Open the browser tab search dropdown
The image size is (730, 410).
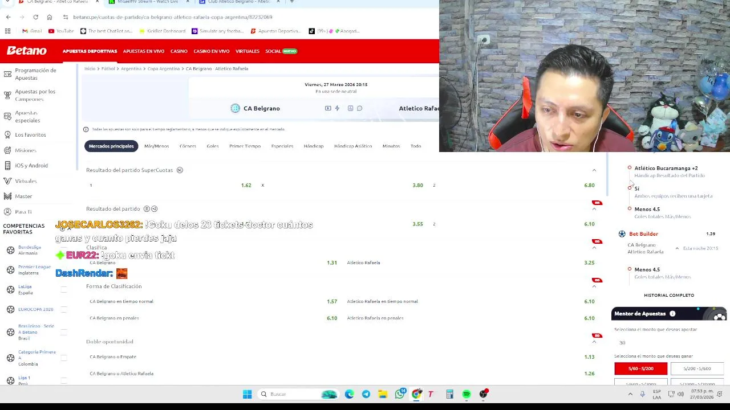[x=7, y=2]
